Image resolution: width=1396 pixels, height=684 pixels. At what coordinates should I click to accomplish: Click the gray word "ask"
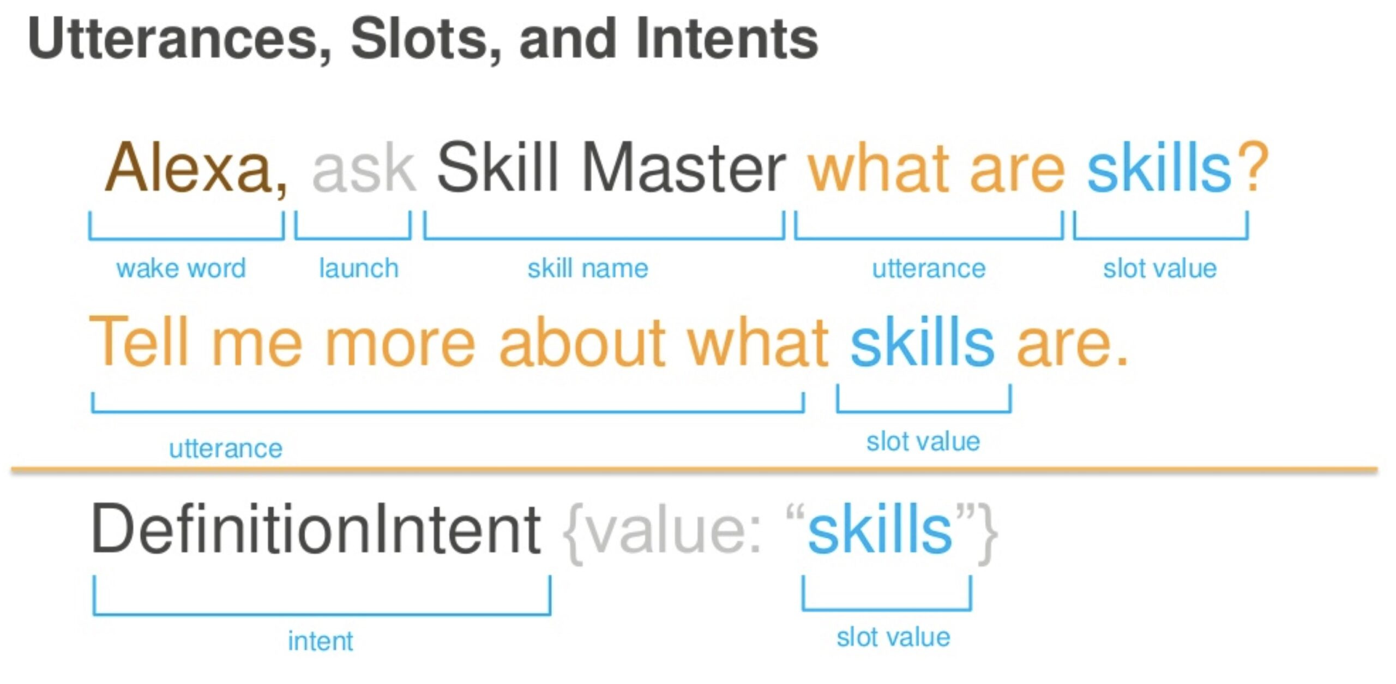pyautogui.click(x=364, y=169)
